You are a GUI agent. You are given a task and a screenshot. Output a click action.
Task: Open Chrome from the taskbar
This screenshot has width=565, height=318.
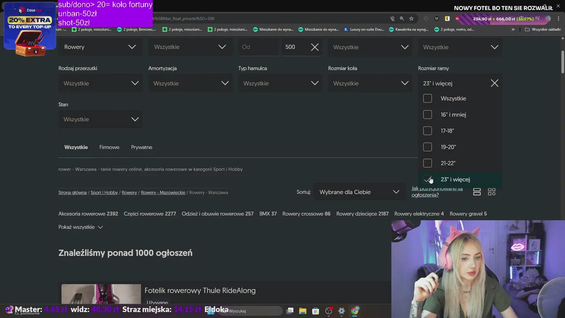click(354, 311)
